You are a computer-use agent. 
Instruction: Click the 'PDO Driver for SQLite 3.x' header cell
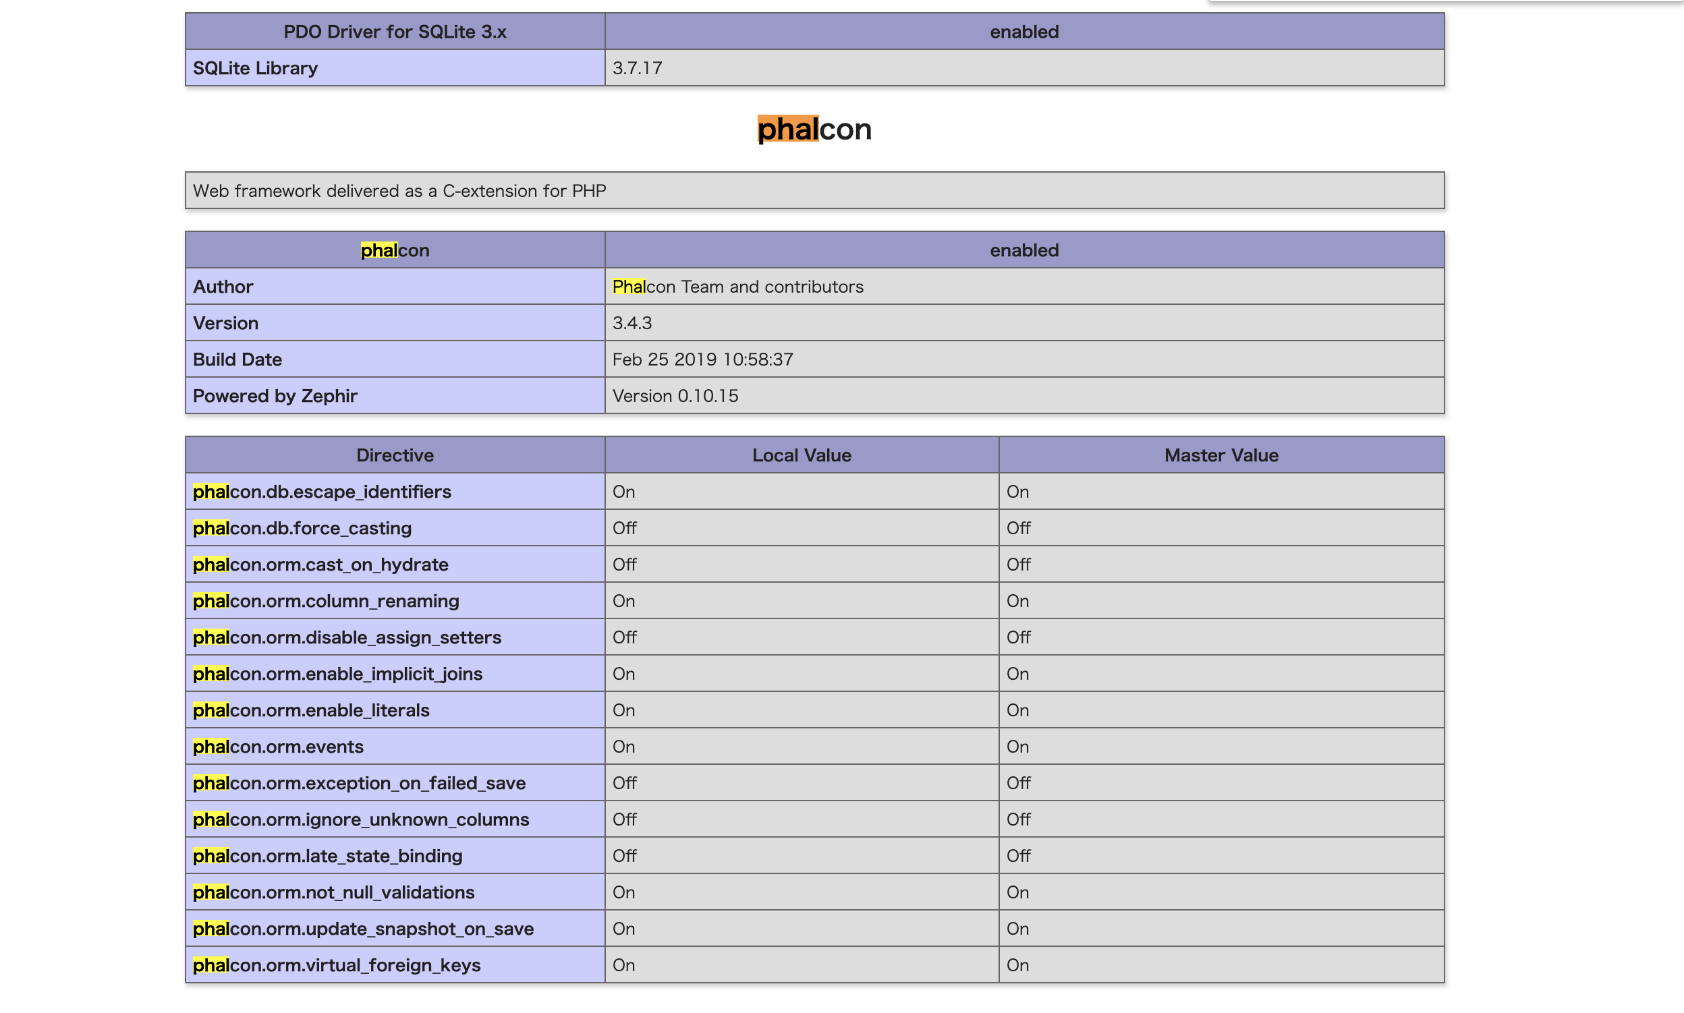[395, 32]
